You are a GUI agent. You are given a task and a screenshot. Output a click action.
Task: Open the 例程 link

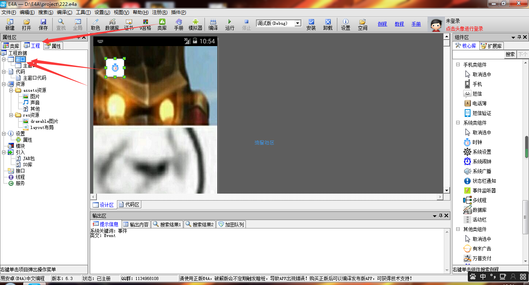point(382,24)
